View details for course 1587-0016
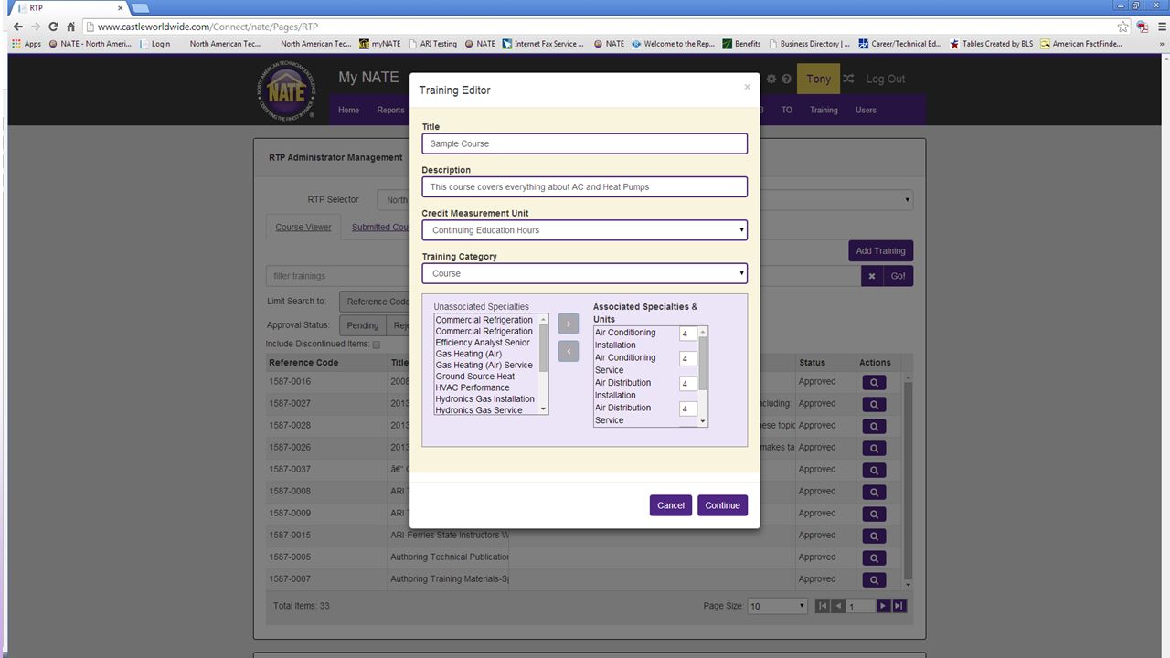The width and height of the screenshot is (1170, 658). pos(874,382)
